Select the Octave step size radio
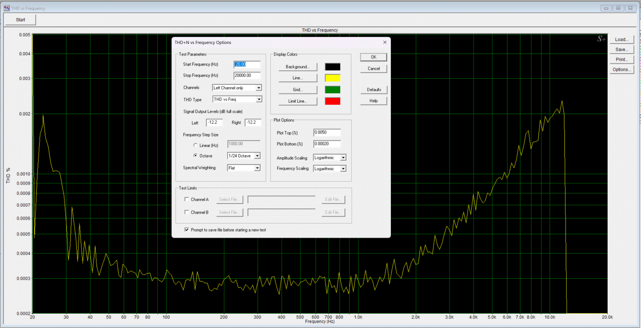This screenshot has height=328, width=641. point(195,156)
